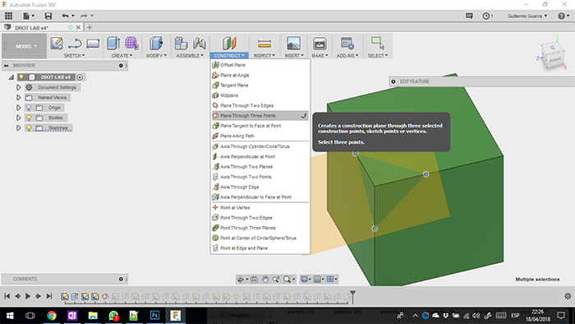Click the Undo arrow
The width and height of the screenshot is (575, 324).
pos(65,16)
